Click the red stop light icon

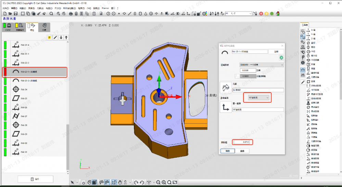coord(261,14)
